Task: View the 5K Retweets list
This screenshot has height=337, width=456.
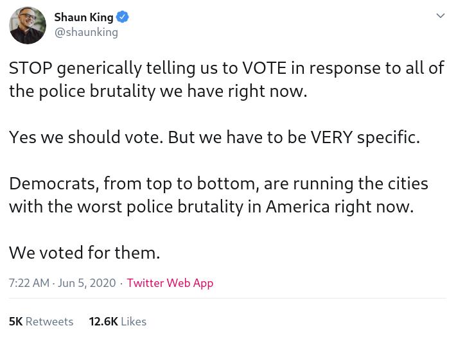Action: pos(41,322)
